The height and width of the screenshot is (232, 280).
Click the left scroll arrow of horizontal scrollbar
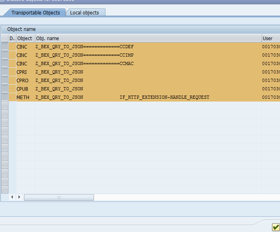pyautogui.click(x=12, y=197)
